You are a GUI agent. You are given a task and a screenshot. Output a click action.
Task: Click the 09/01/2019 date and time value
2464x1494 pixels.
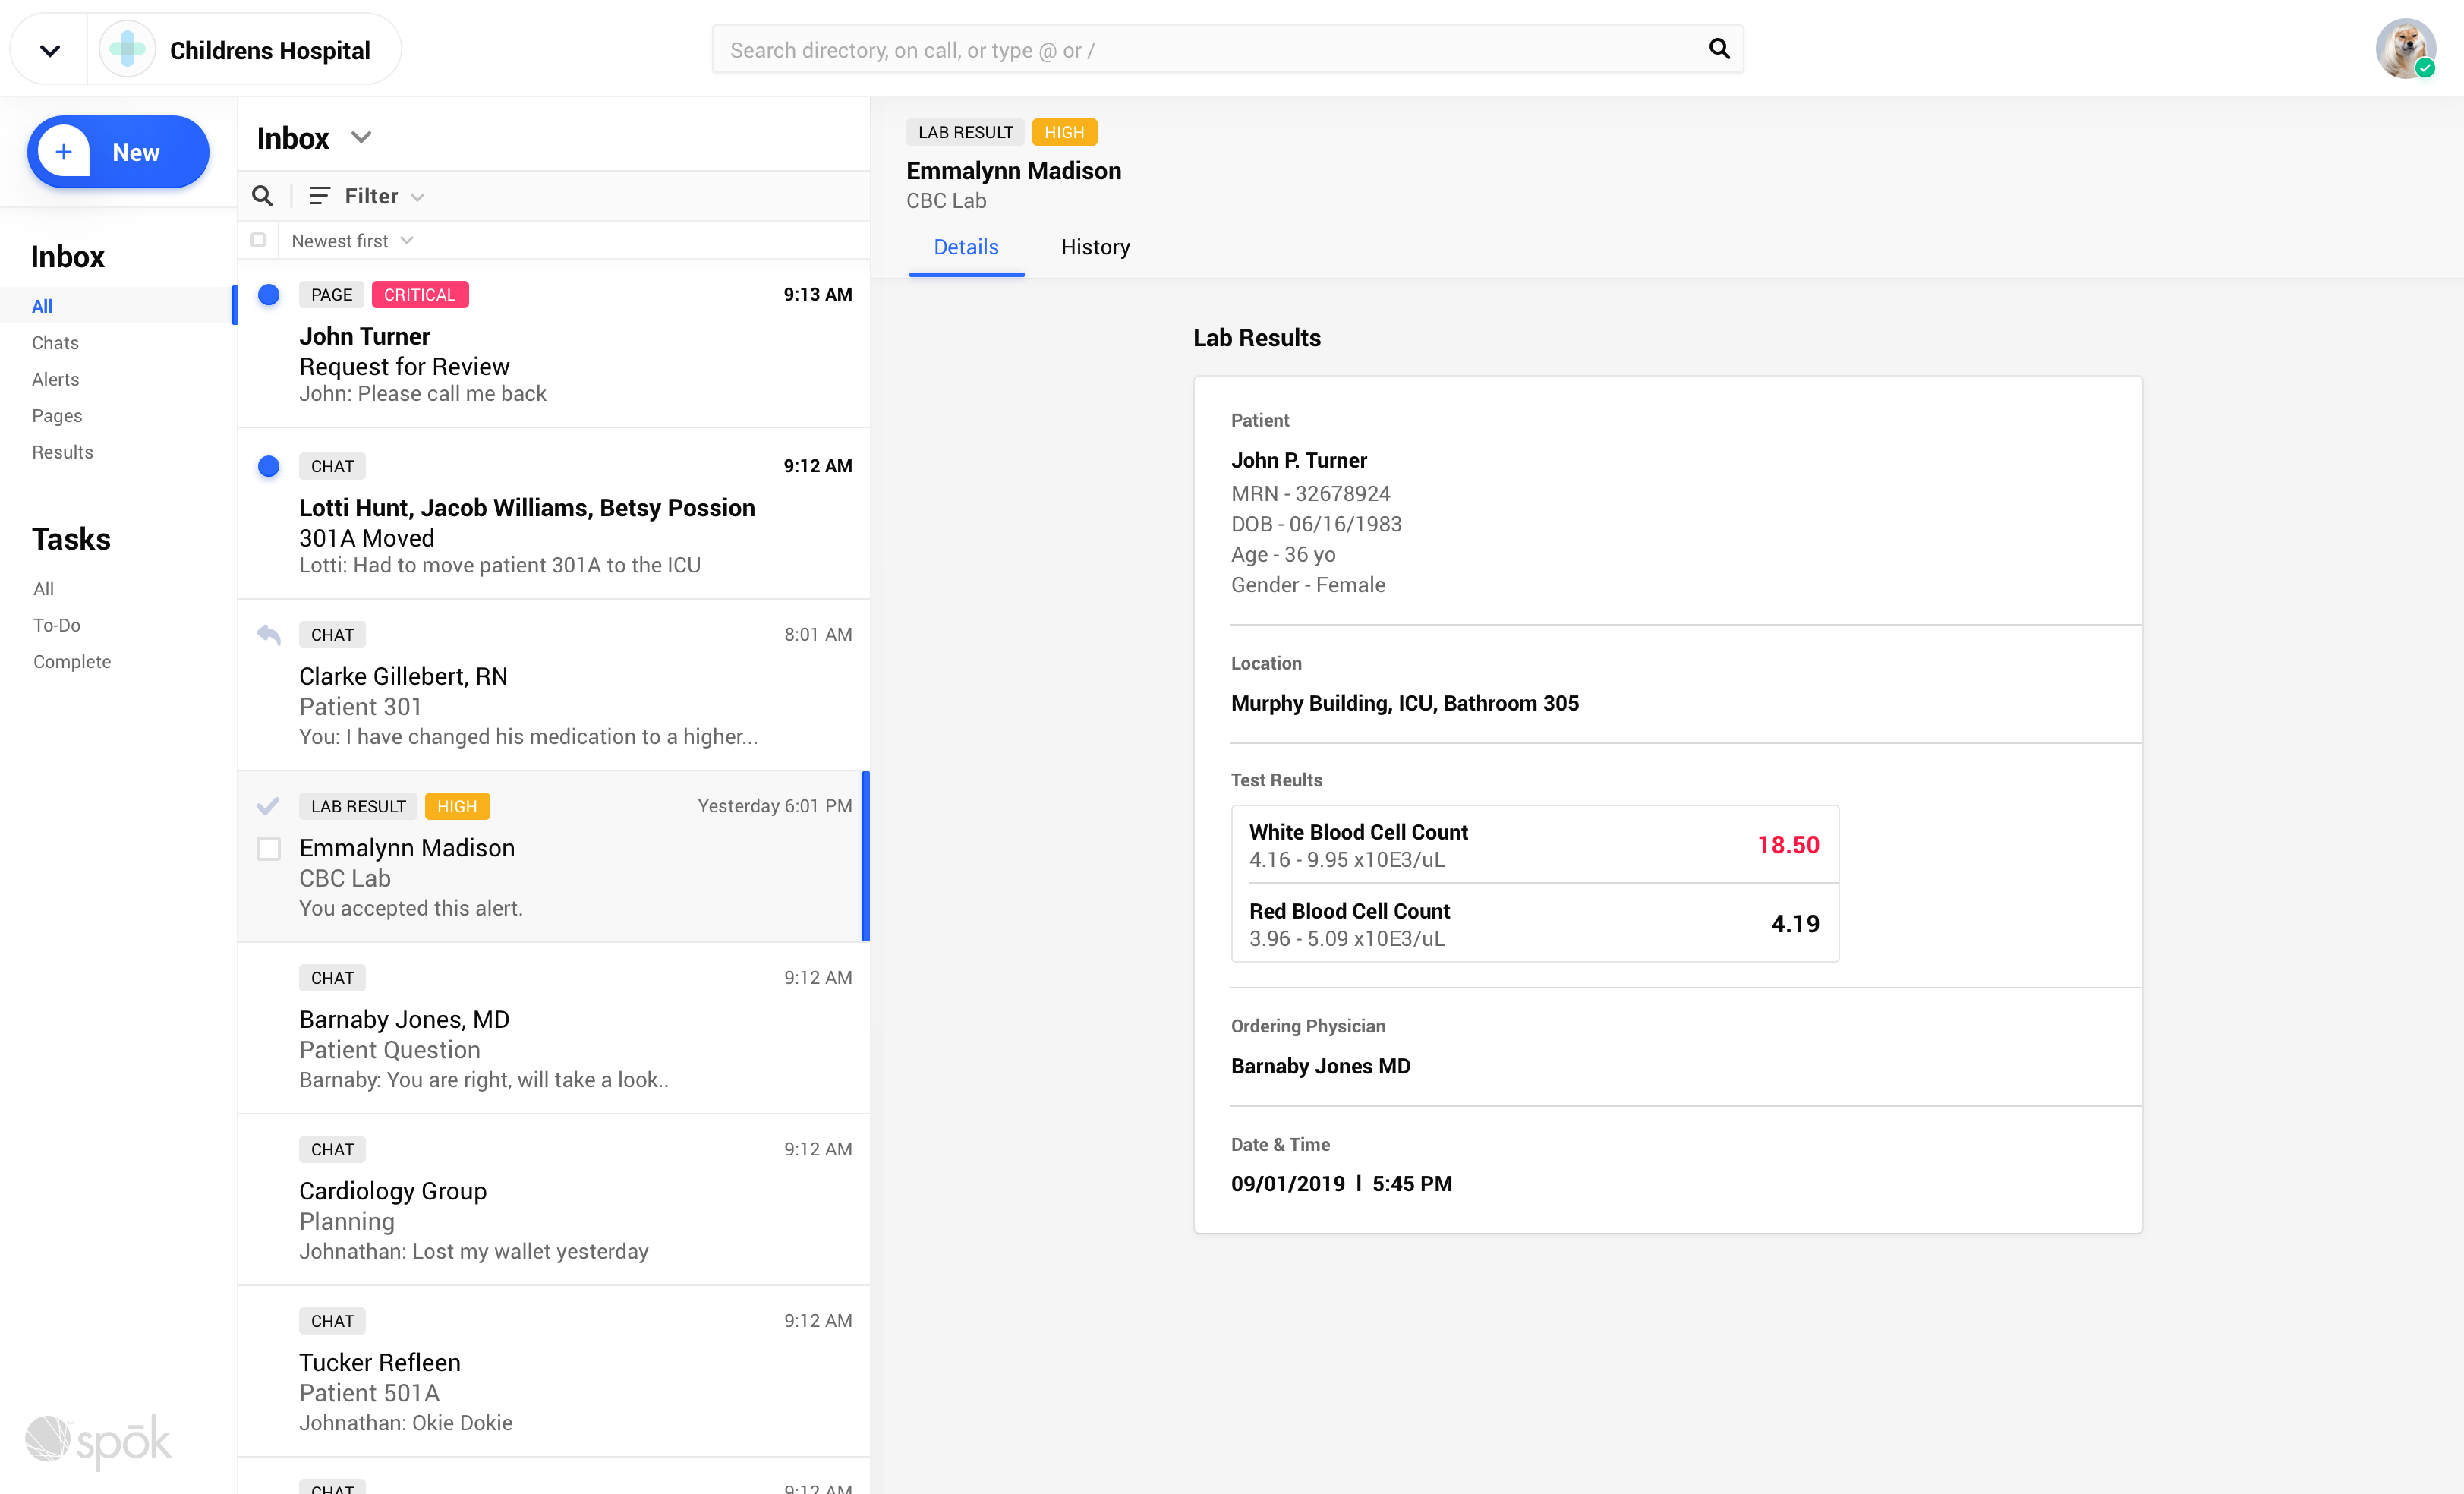[x=1342, y=1184]
